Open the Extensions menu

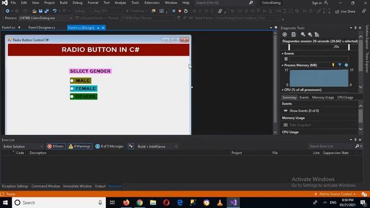[152, 3]
